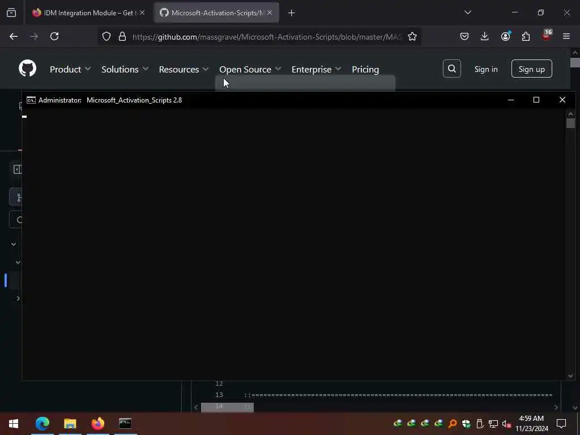This screenshot has height=435, width=580.
Task: Launch Microsoft Edge from taskbar
Action: coord(42,424)
